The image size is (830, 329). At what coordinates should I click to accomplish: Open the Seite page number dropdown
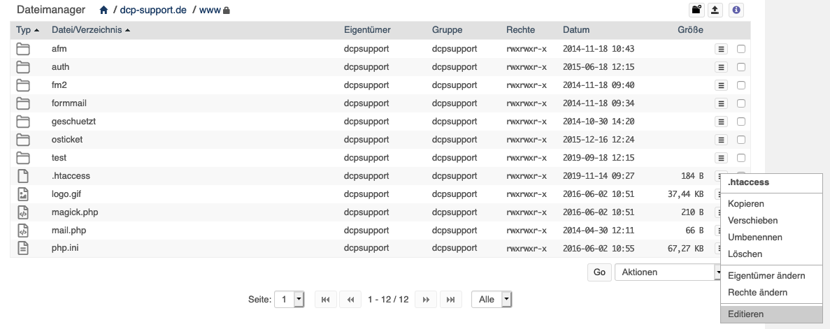tap(289, 300)
